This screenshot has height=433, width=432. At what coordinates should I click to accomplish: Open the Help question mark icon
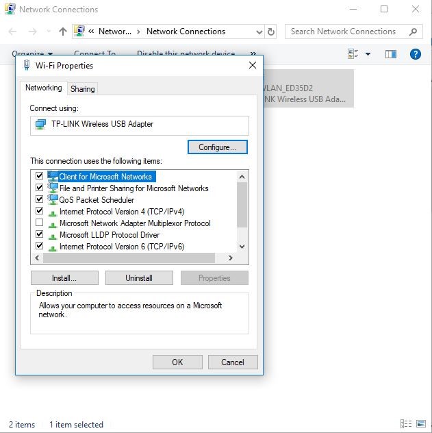415,54
